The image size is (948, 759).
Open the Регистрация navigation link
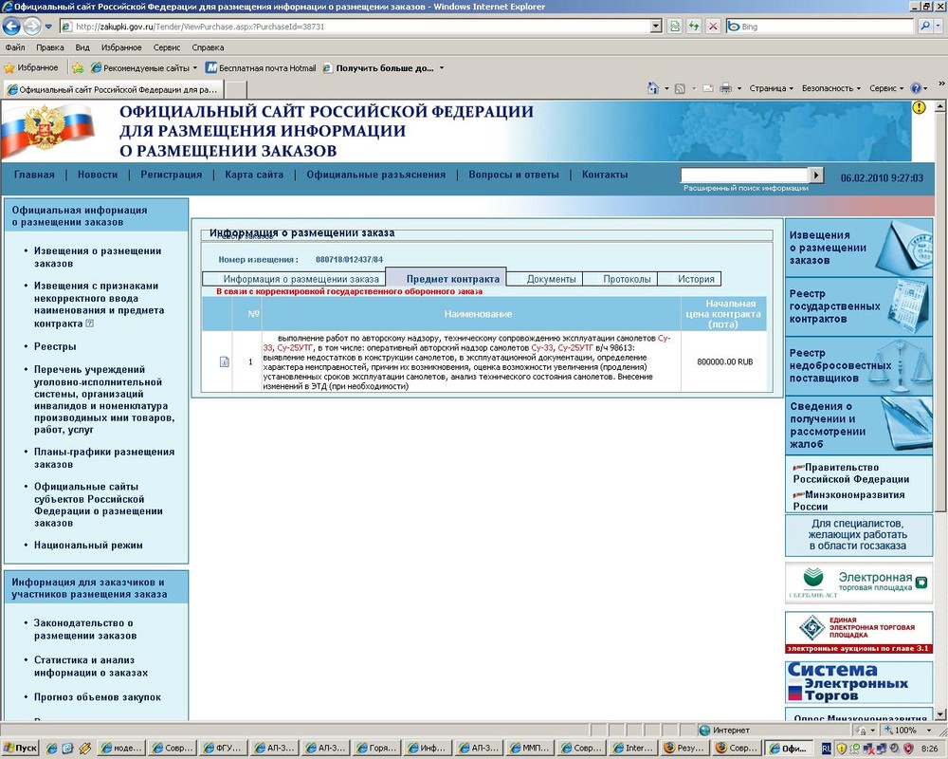tap(171, 175)
